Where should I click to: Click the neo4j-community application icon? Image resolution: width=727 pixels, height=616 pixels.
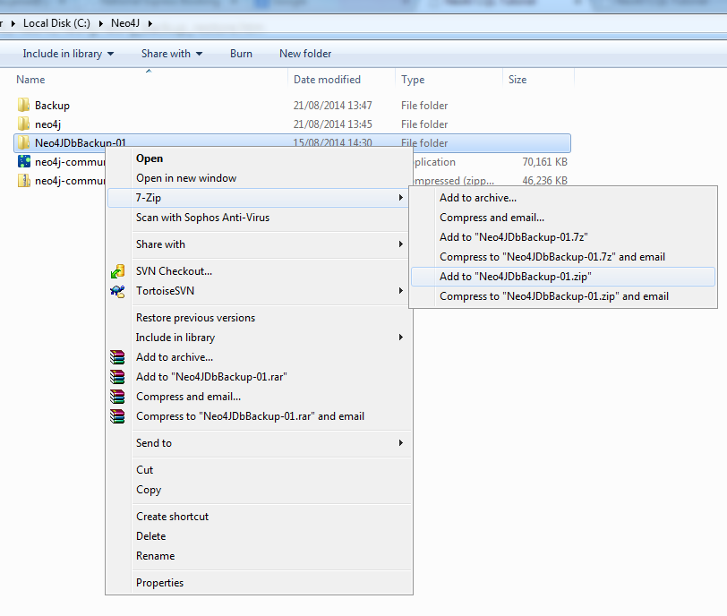(x=23, y=161)
